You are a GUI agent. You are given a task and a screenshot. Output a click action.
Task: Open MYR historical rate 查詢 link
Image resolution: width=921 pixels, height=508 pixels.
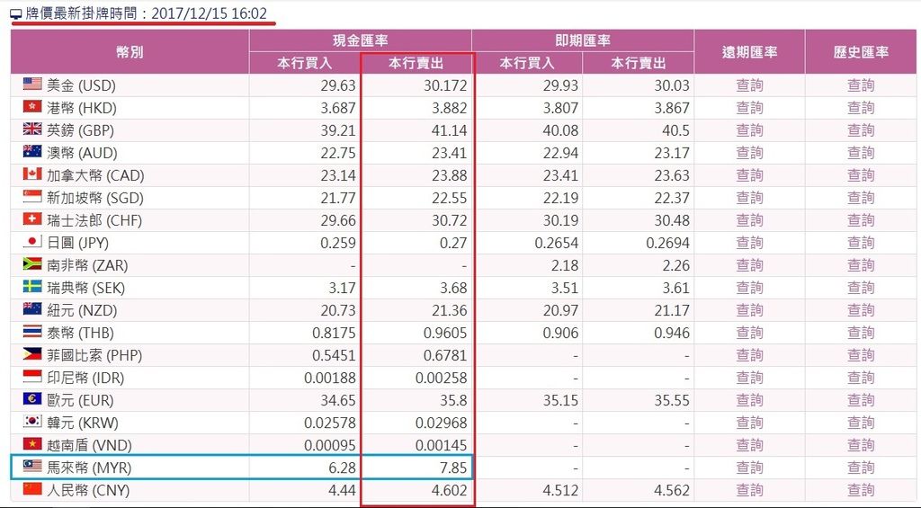click(861, 468)
